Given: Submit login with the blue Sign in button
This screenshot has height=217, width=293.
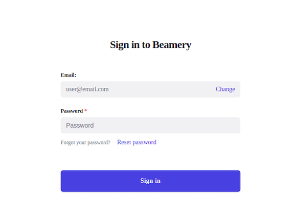Looking at the screenshot, I should click(x=150, y=181).
